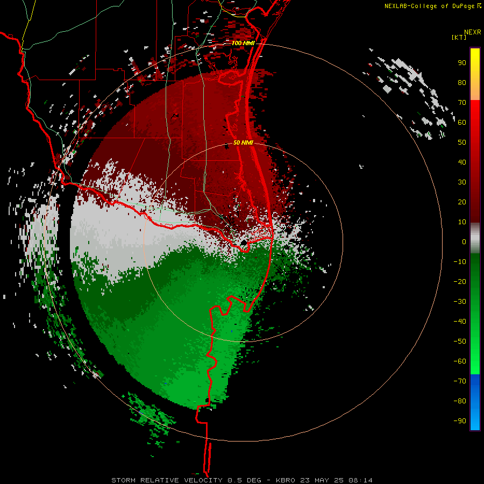Screen dimensions: 484x484
Task: Click the -30 value on the velocity scale
Action: pyautogui.click(x=460, y=302)
